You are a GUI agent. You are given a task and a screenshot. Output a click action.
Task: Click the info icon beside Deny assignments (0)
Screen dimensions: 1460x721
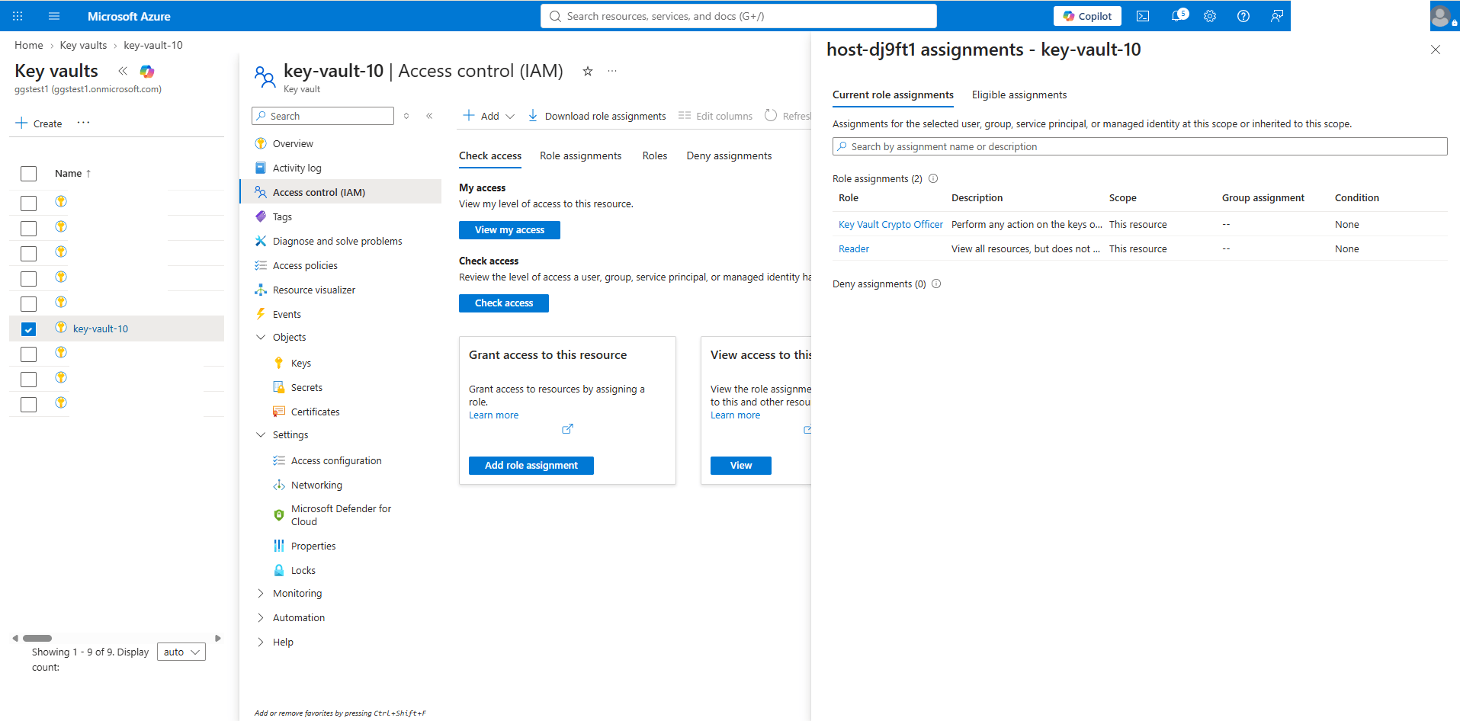click(x=937, y=284)
